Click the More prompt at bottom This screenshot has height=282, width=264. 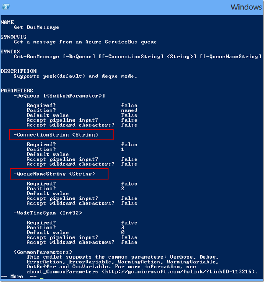17,277
